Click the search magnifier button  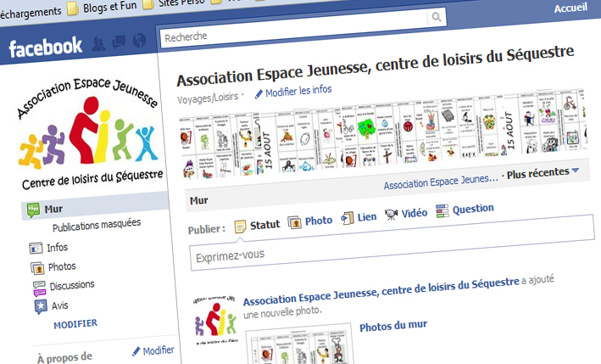[437, 17]
